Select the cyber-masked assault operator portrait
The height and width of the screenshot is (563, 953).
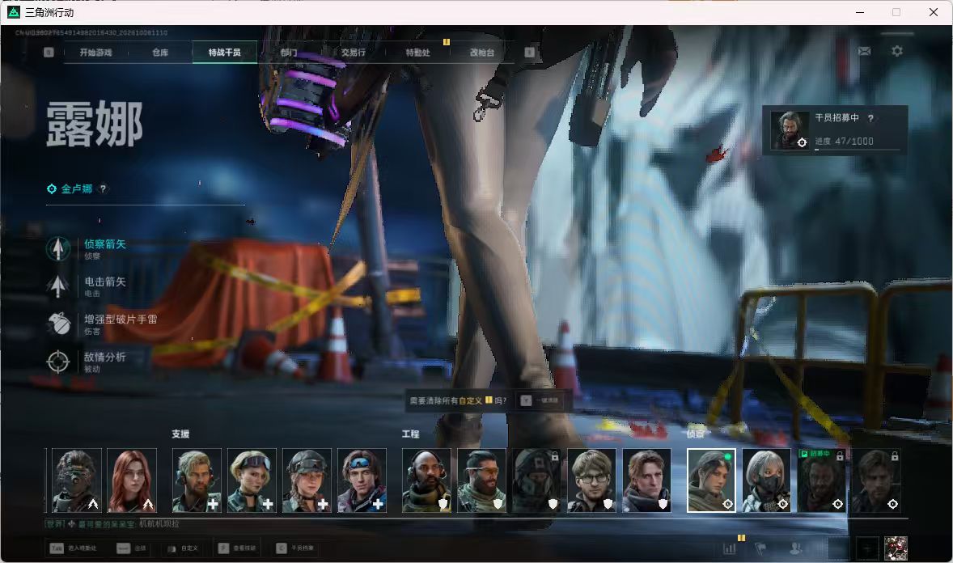pyautogui.click(x=77, y=480)
